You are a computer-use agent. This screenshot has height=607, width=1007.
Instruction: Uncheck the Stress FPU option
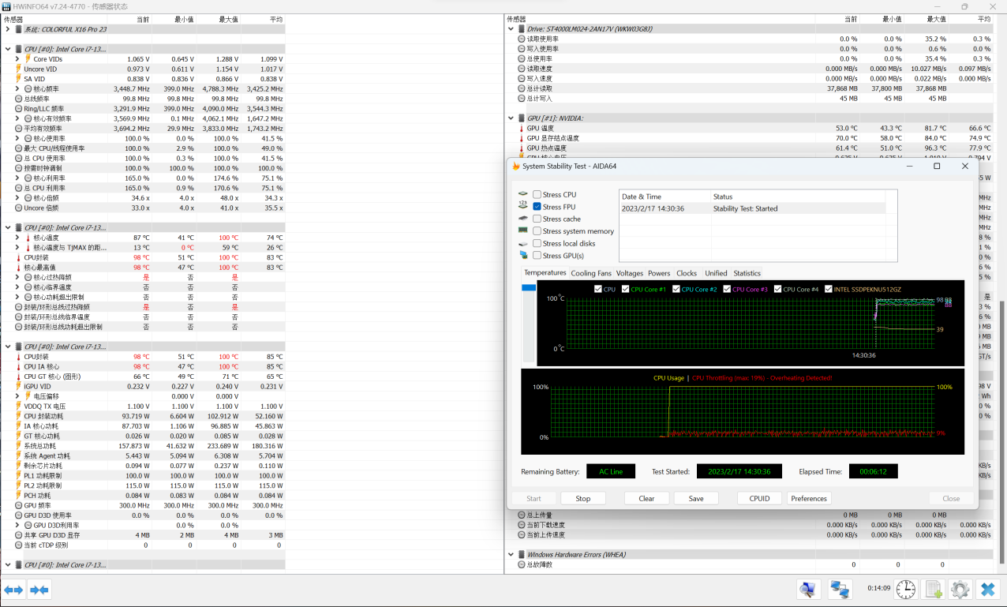537,207
